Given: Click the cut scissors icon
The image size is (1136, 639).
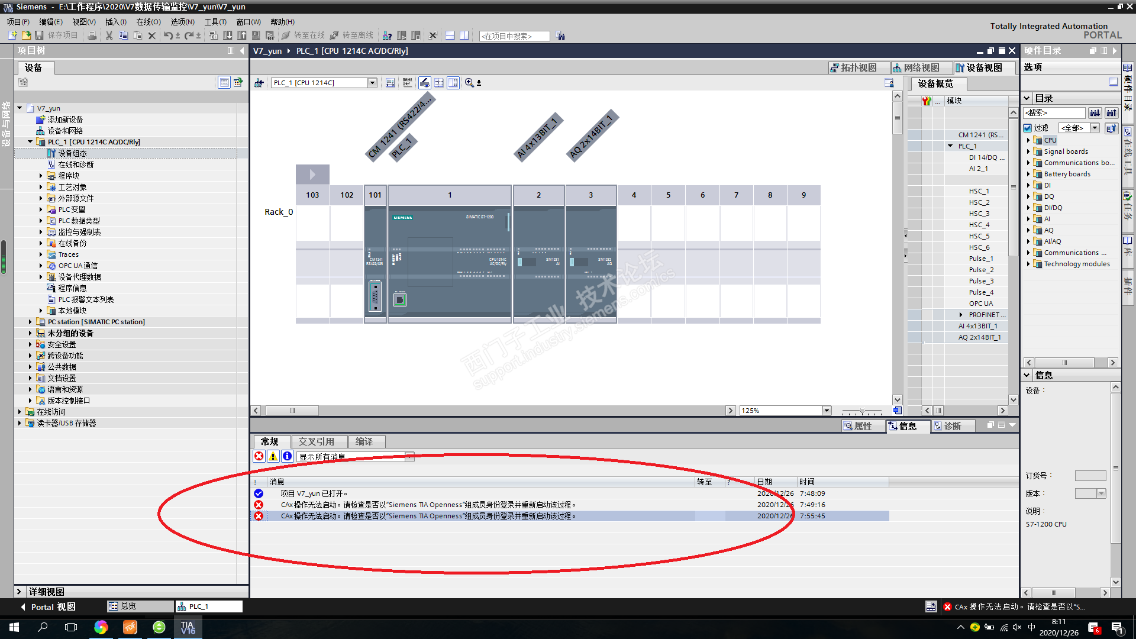Looking at the screenshot, I should (109, 35).
